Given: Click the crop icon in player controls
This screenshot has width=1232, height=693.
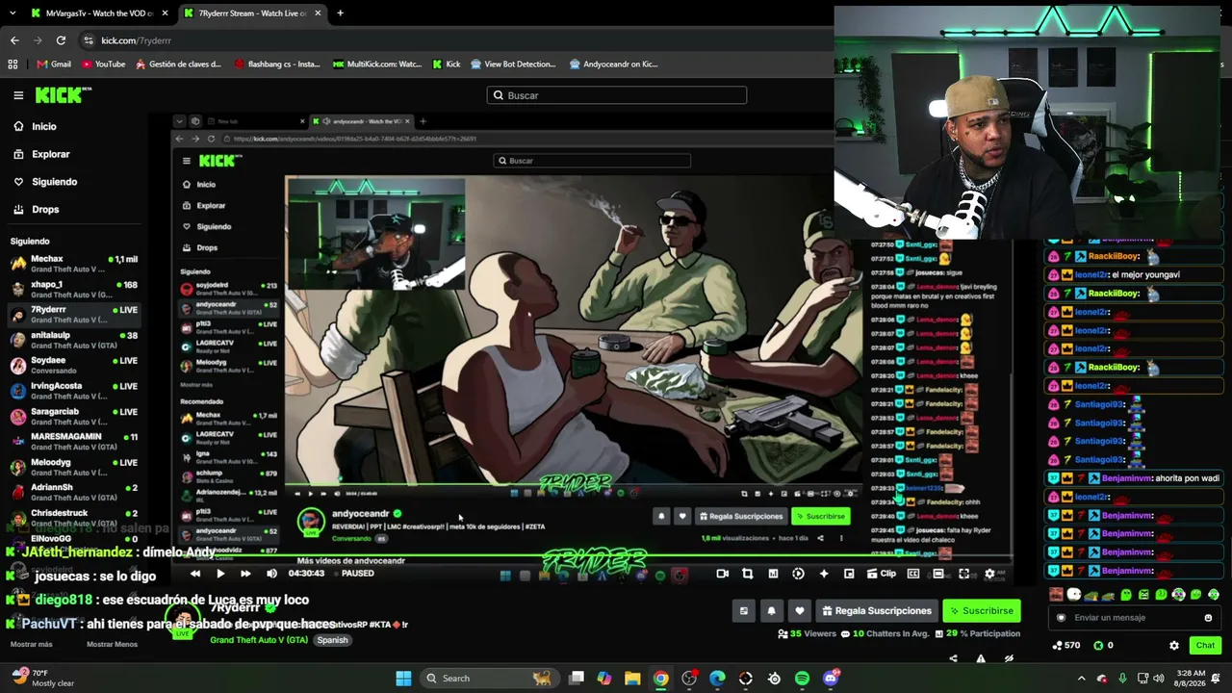Looking at the screenshot, I should click(x=747, y=574).
